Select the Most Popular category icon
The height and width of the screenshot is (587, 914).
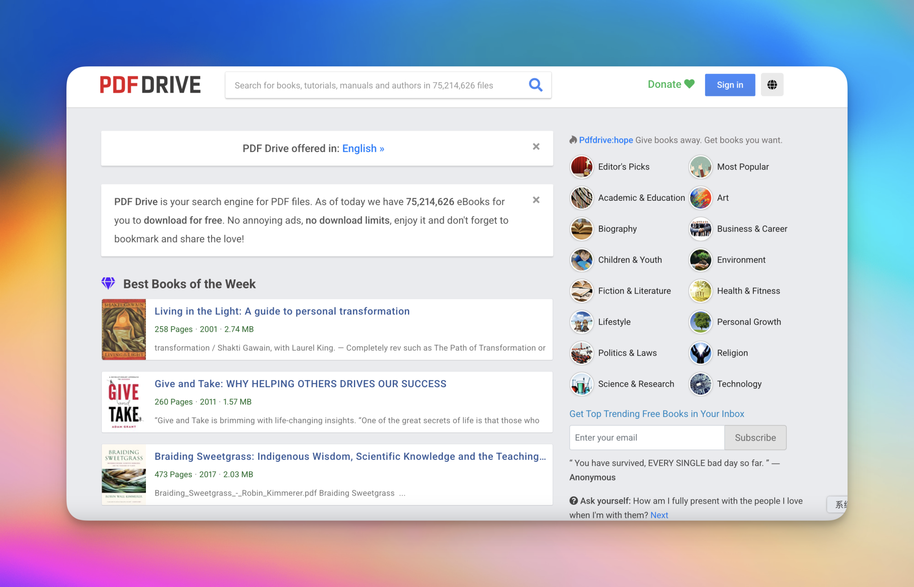[x=700, y=166]
